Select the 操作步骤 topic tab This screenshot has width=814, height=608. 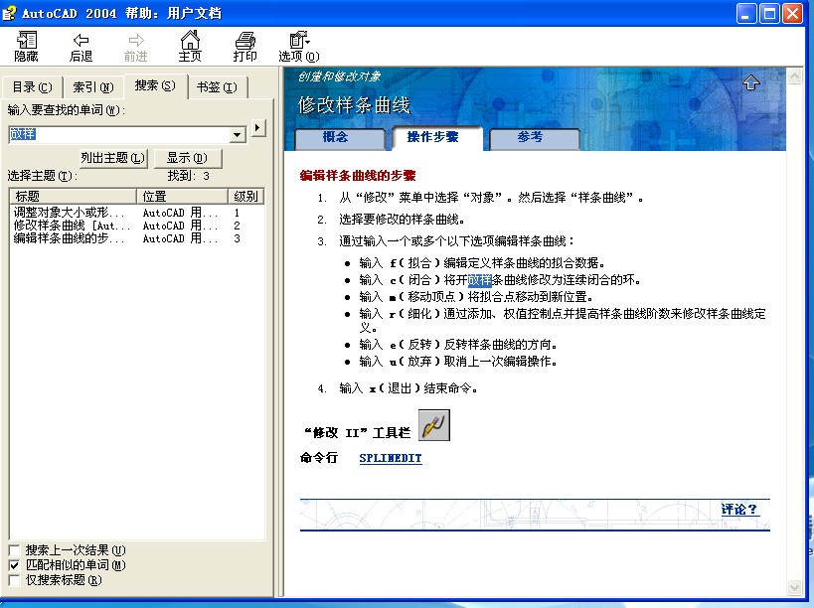point(437,137)
